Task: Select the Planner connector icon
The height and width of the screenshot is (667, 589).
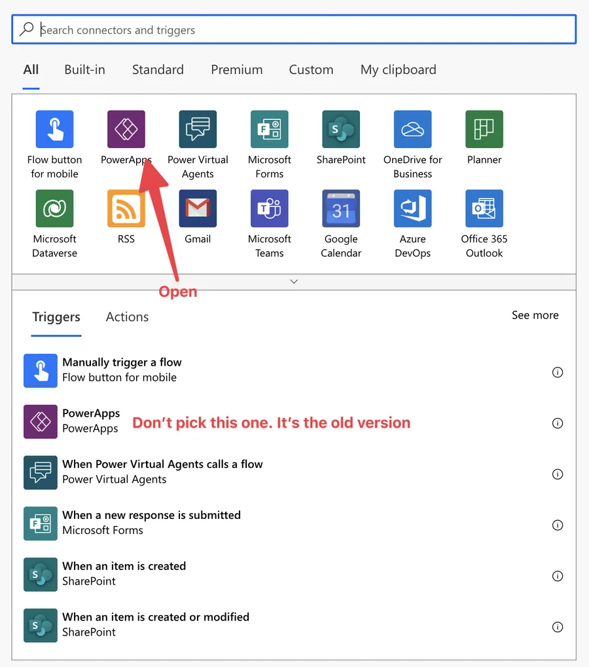Action: pos(484,129)
